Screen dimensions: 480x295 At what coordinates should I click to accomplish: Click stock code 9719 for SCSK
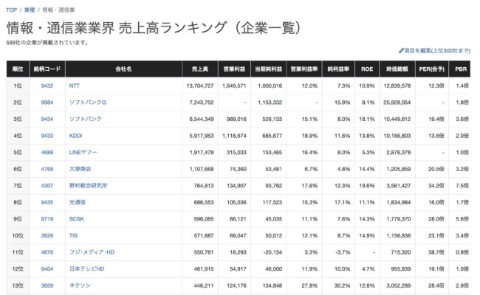47,218
